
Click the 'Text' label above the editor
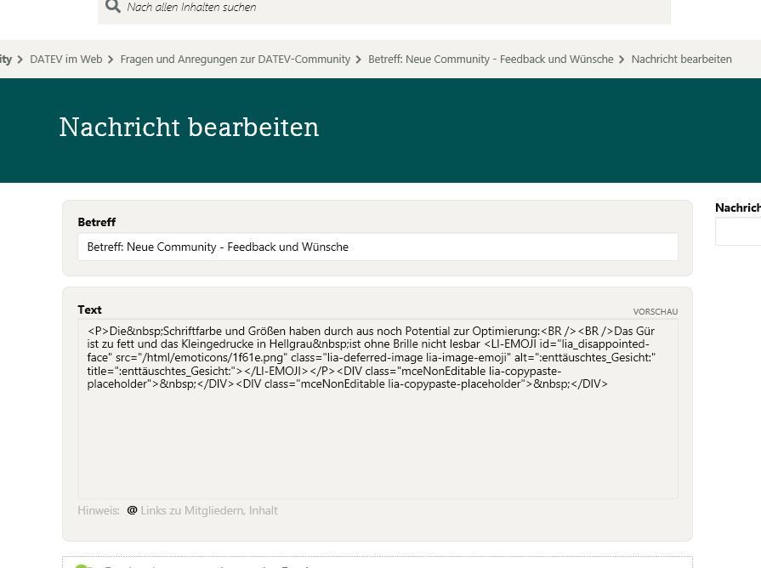click(x=89, y=310)
